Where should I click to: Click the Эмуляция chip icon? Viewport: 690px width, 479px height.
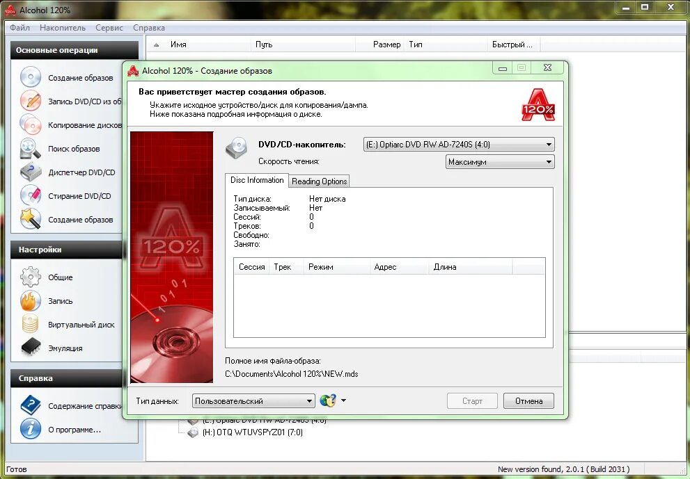pos(31,348)
